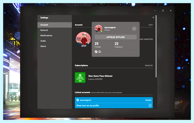This screenshot has height=123, width=194.
Task: Close the Settings dialog with X
Action: (153, 17)
